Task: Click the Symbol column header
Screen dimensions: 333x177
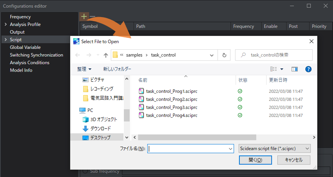Action: [107, 26]
